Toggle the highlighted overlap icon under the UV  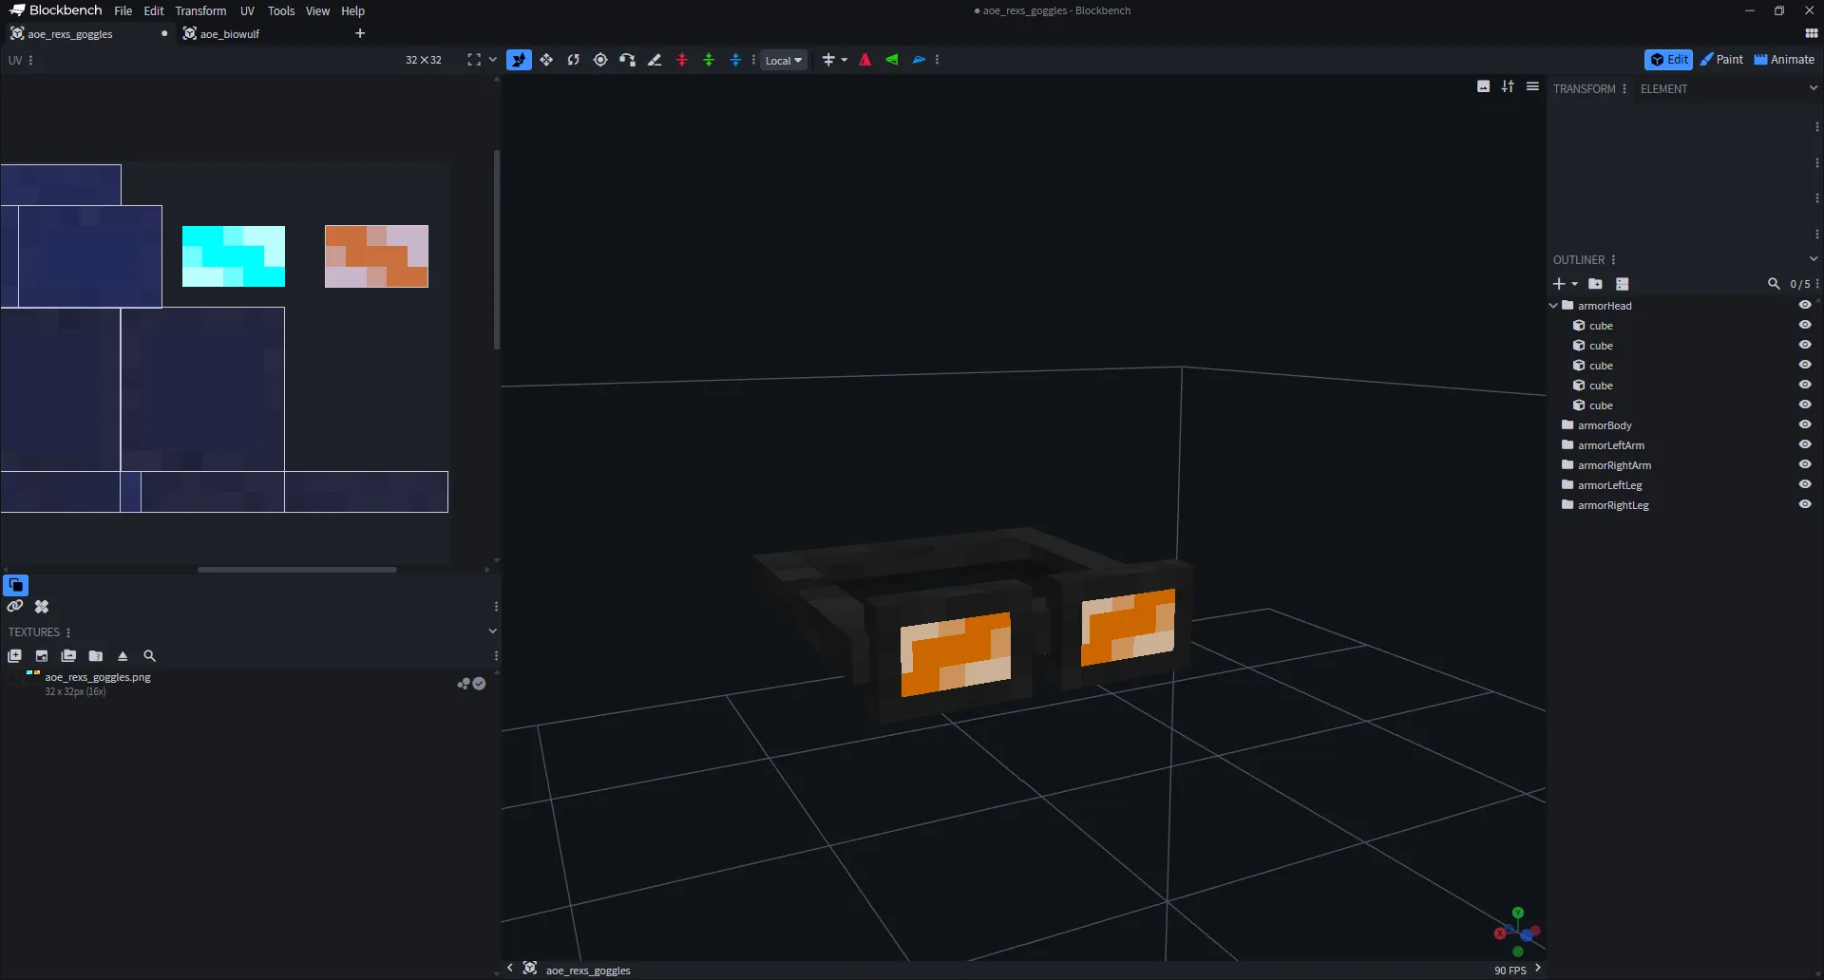pyautogui.click(x=16, y=585)
